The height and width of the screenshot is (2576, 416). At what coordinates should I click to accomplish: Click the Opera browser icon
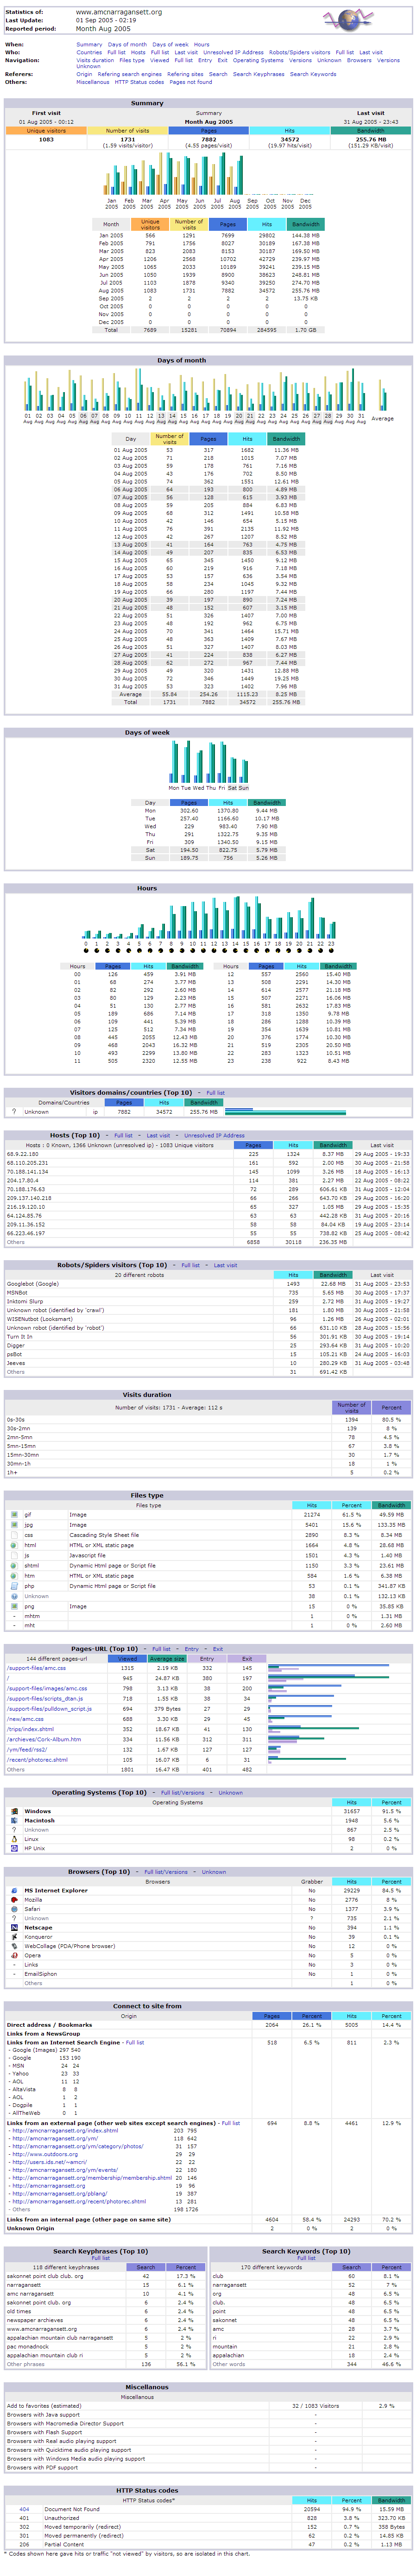[14, 1956]
